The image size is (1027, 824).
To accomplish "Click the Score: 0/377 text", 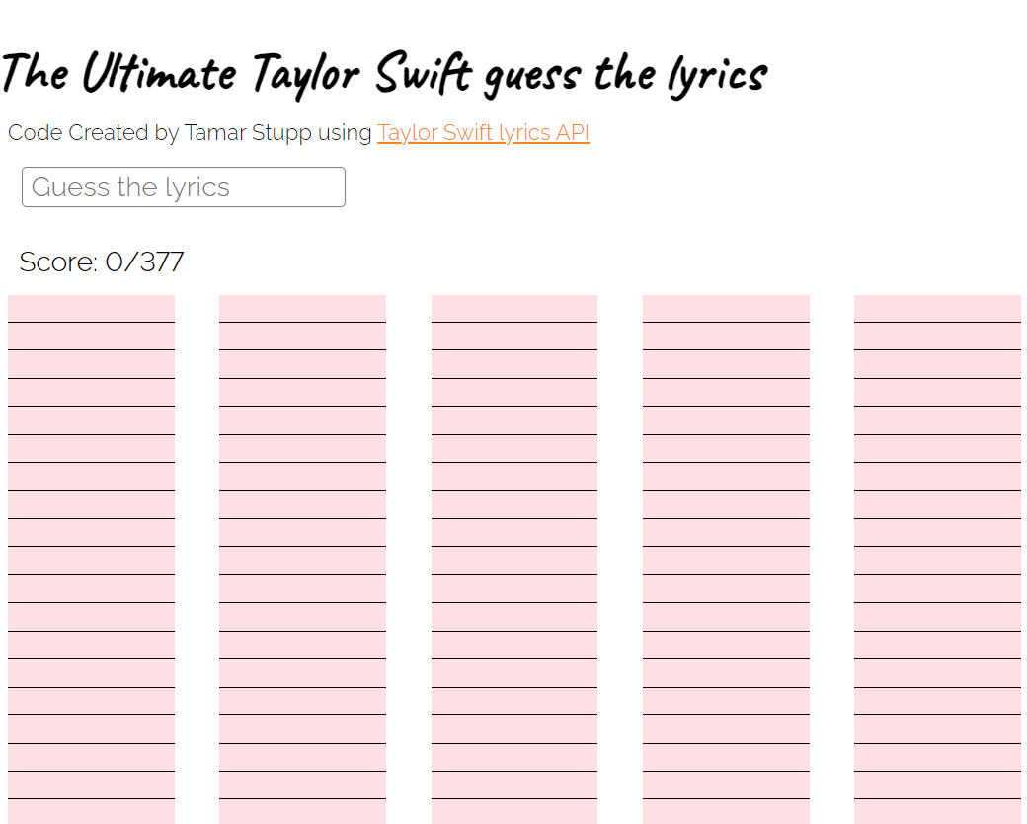I will click(102, 262).
